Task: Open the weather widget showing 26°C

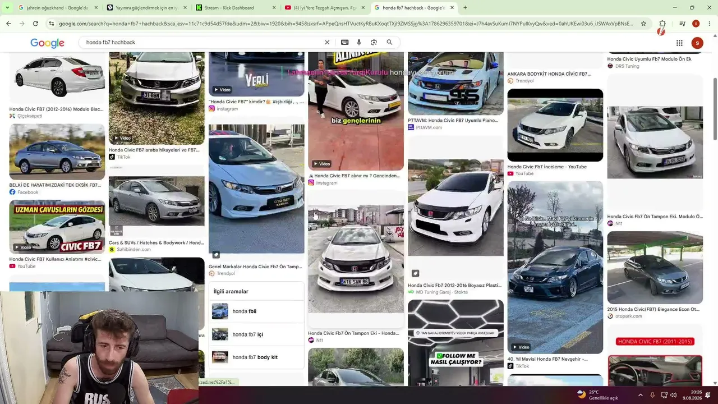Action: (x=597, y=395)
